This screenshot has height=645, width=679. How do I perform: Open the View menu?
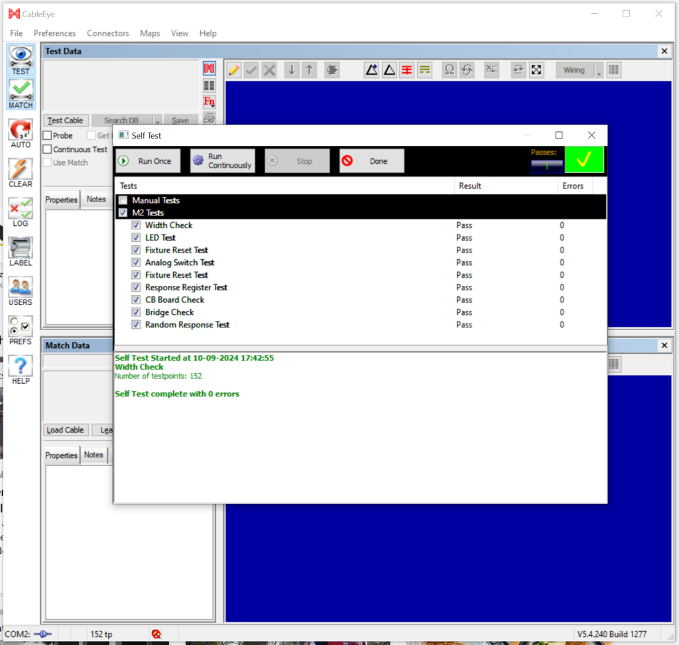(179, 33)
